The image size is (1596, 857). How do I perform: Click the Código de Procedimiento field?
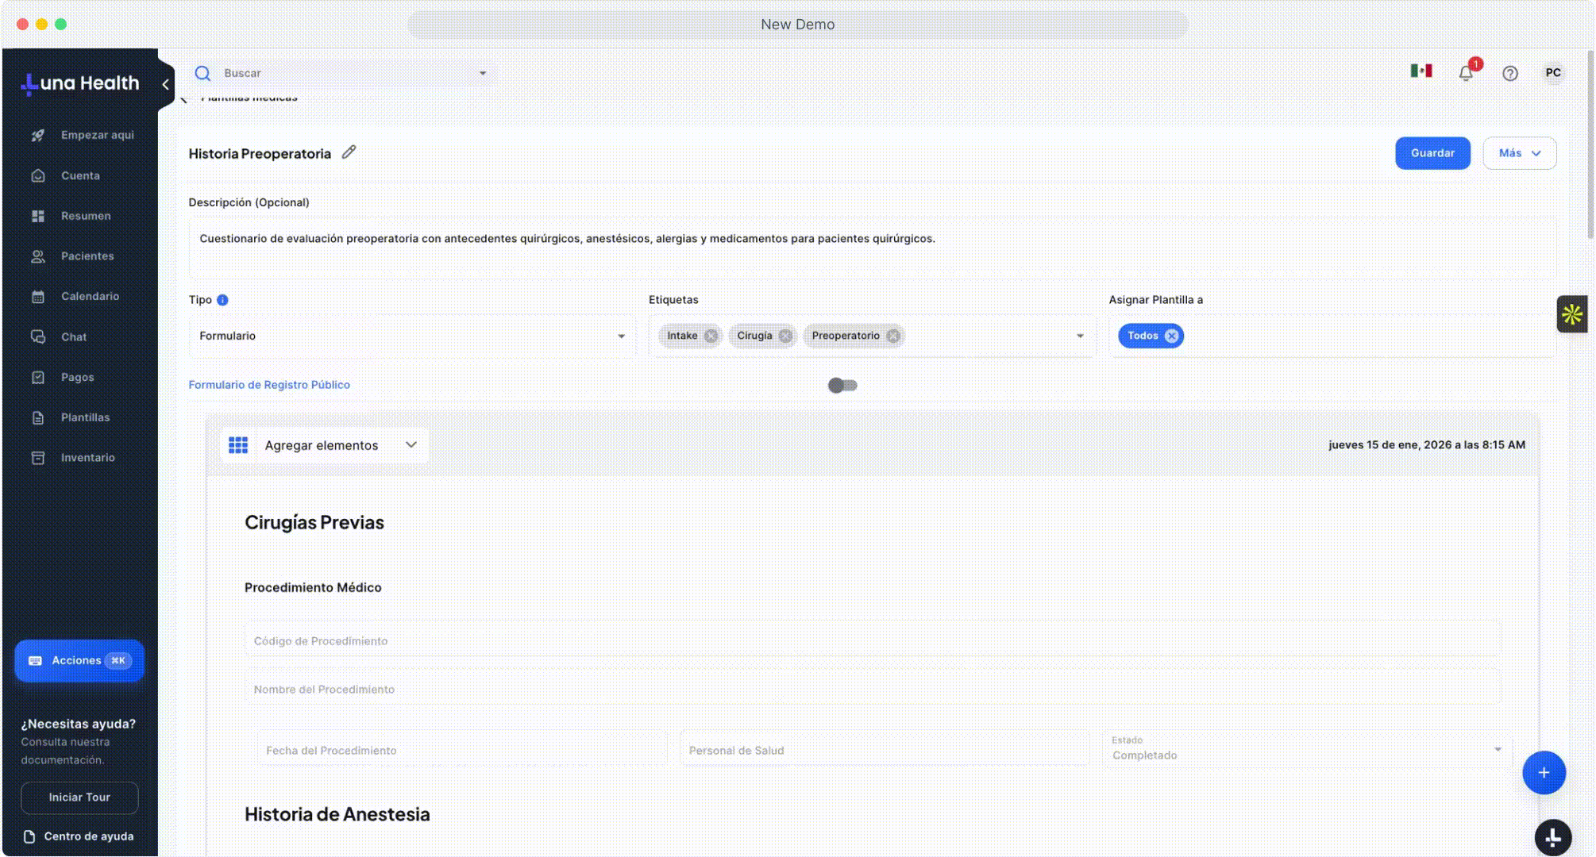point(872,640)
